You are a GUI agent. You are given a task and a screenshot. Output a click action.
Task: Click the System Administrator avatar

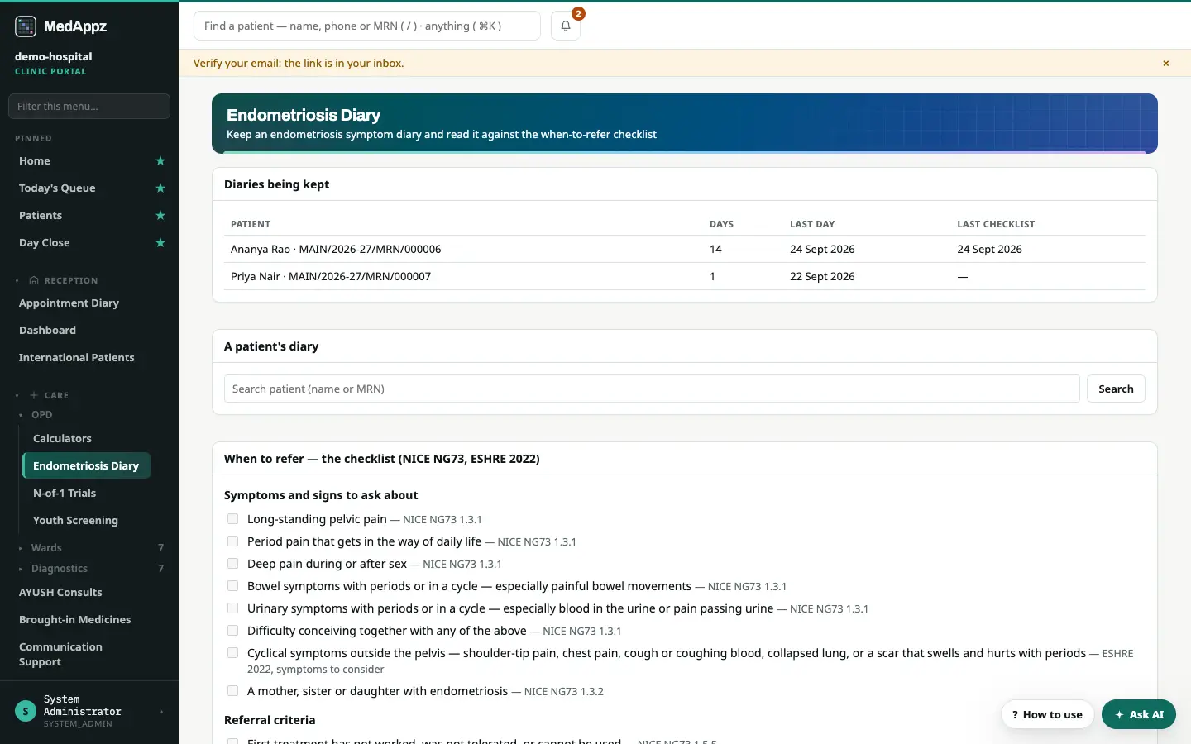(26, 711)
